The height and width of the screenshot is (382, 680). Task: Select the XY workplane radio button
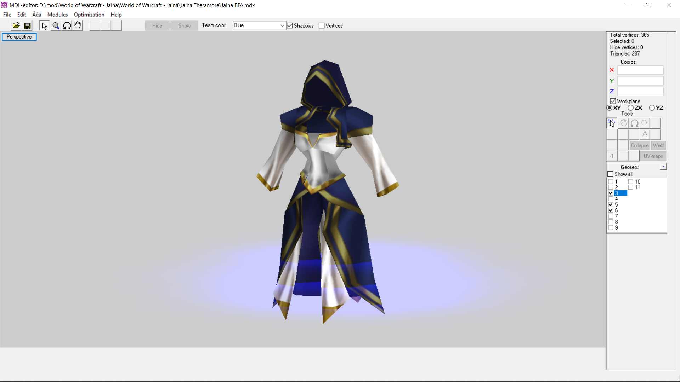[x=610, y=108]
